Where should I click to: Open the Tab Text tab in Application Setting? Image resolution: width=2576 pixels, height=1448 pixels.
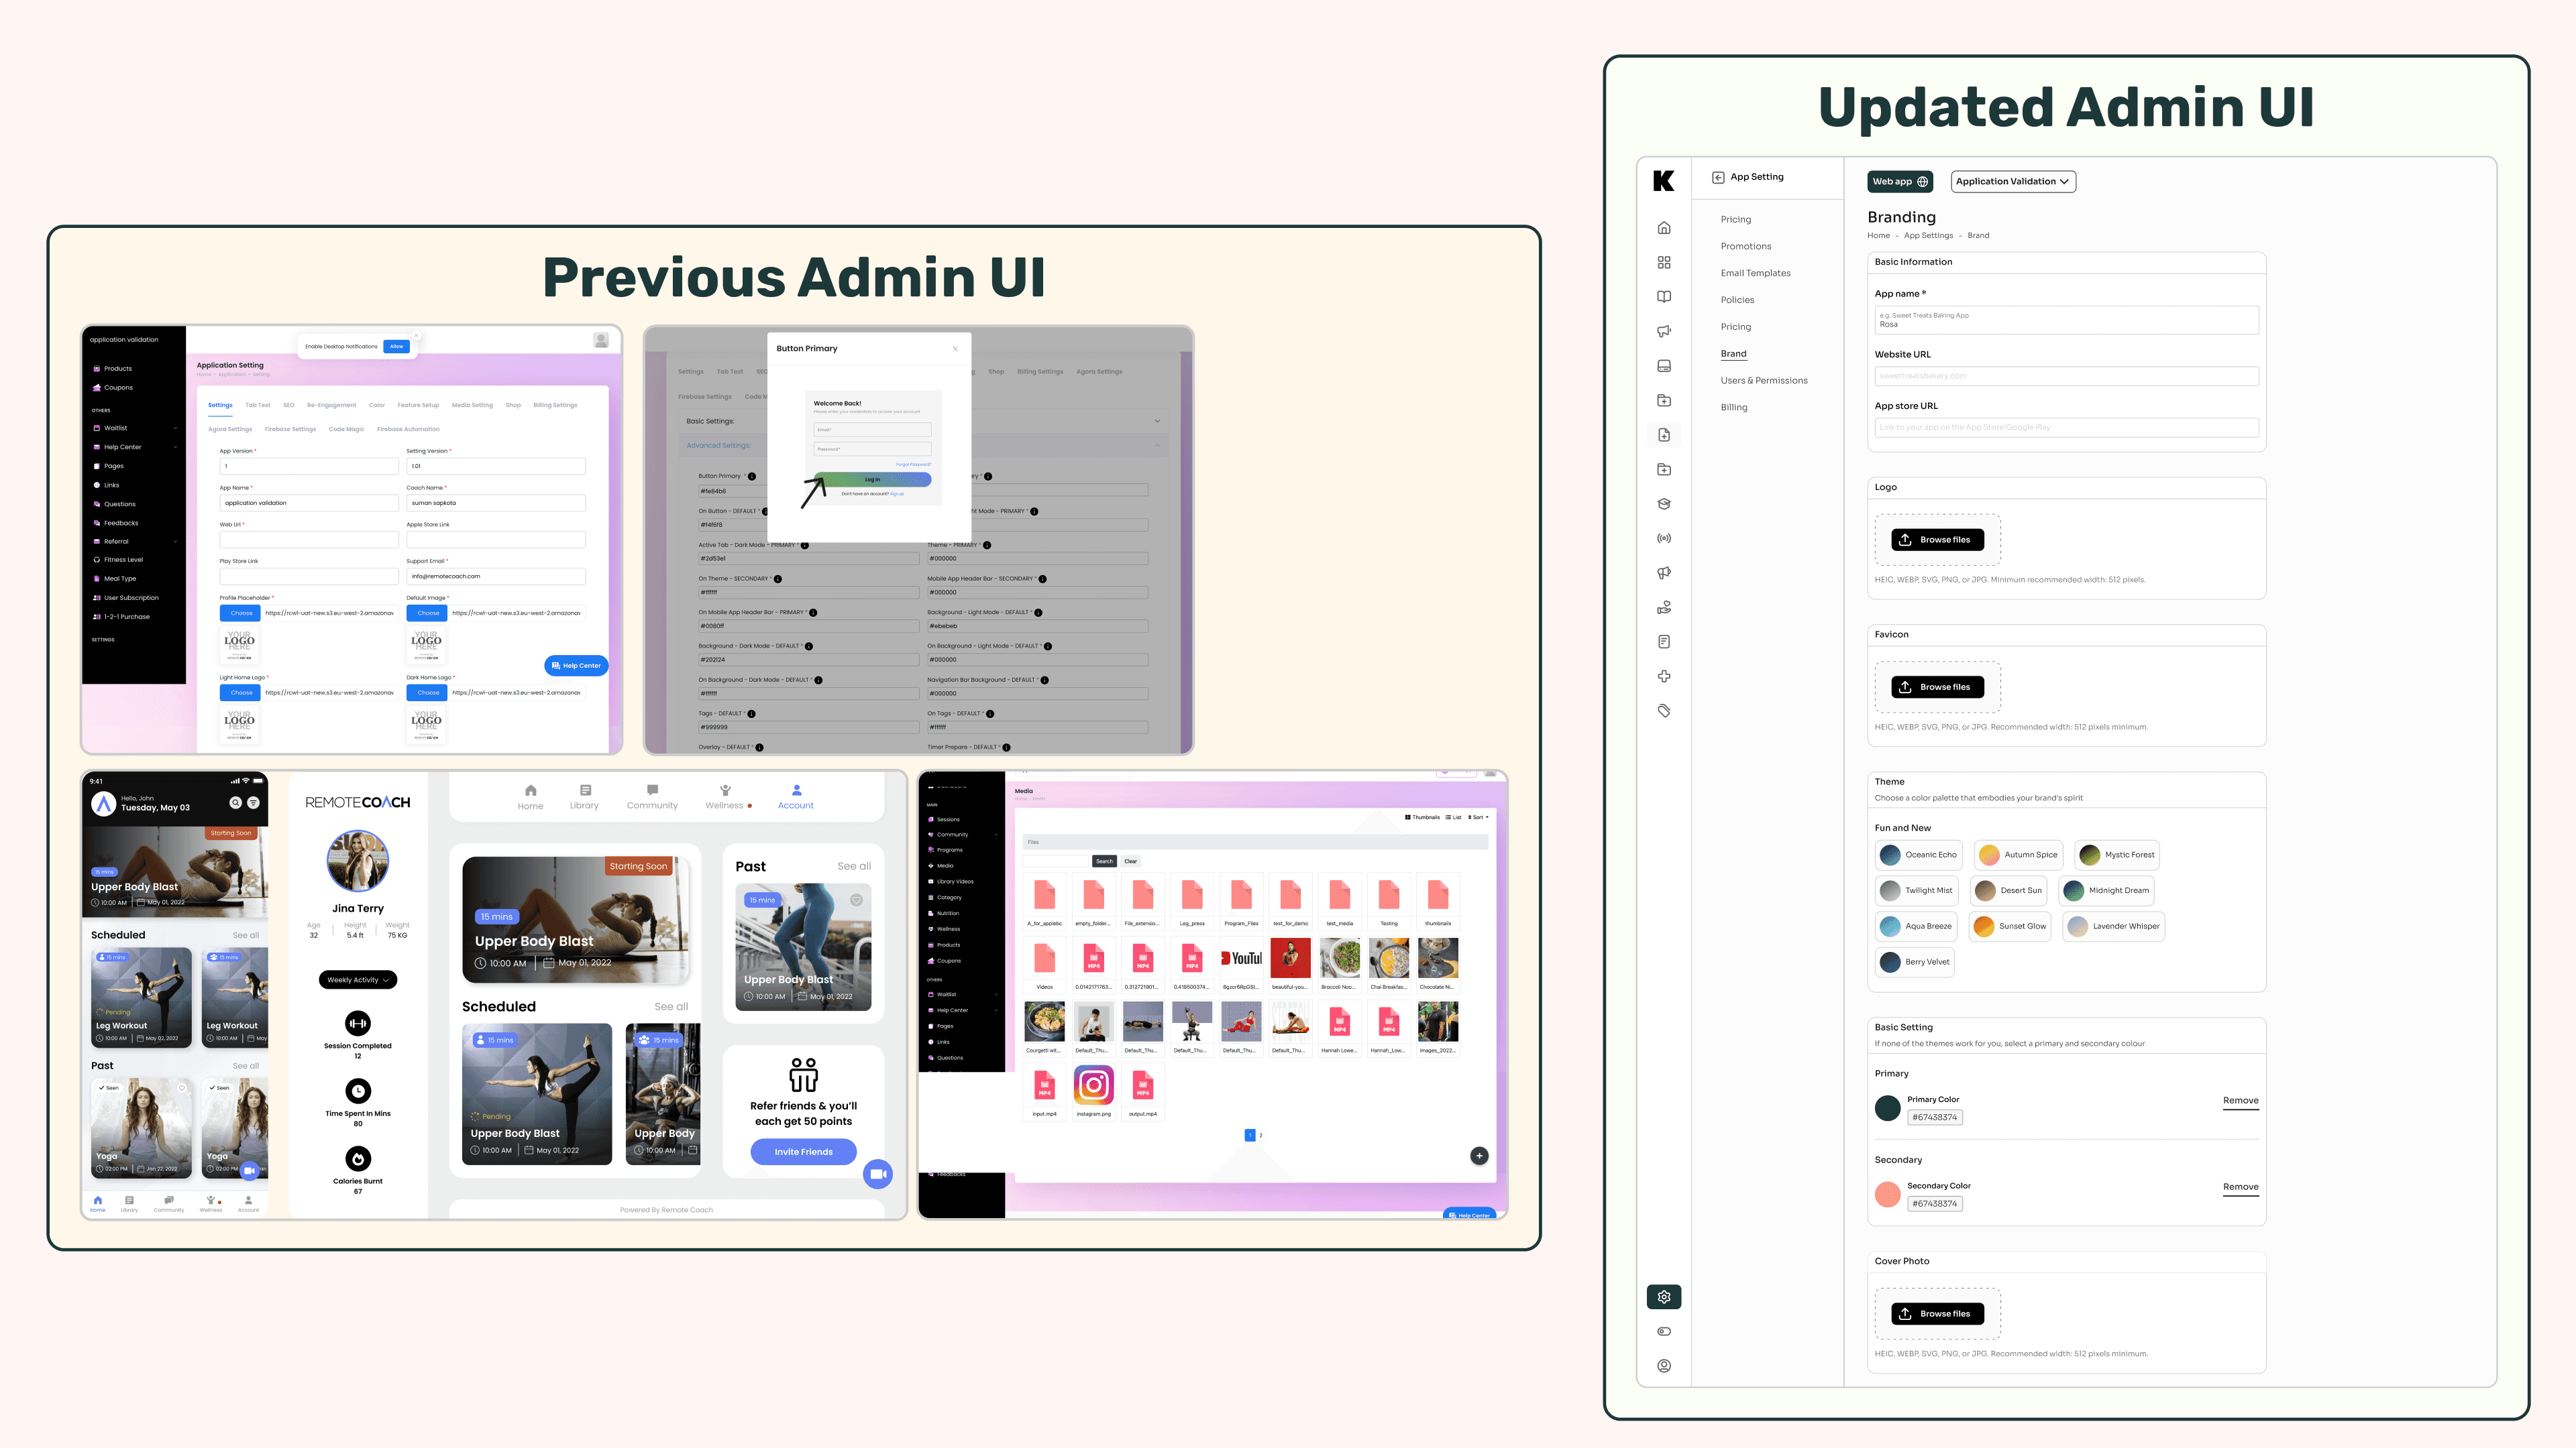pos(258,406)
